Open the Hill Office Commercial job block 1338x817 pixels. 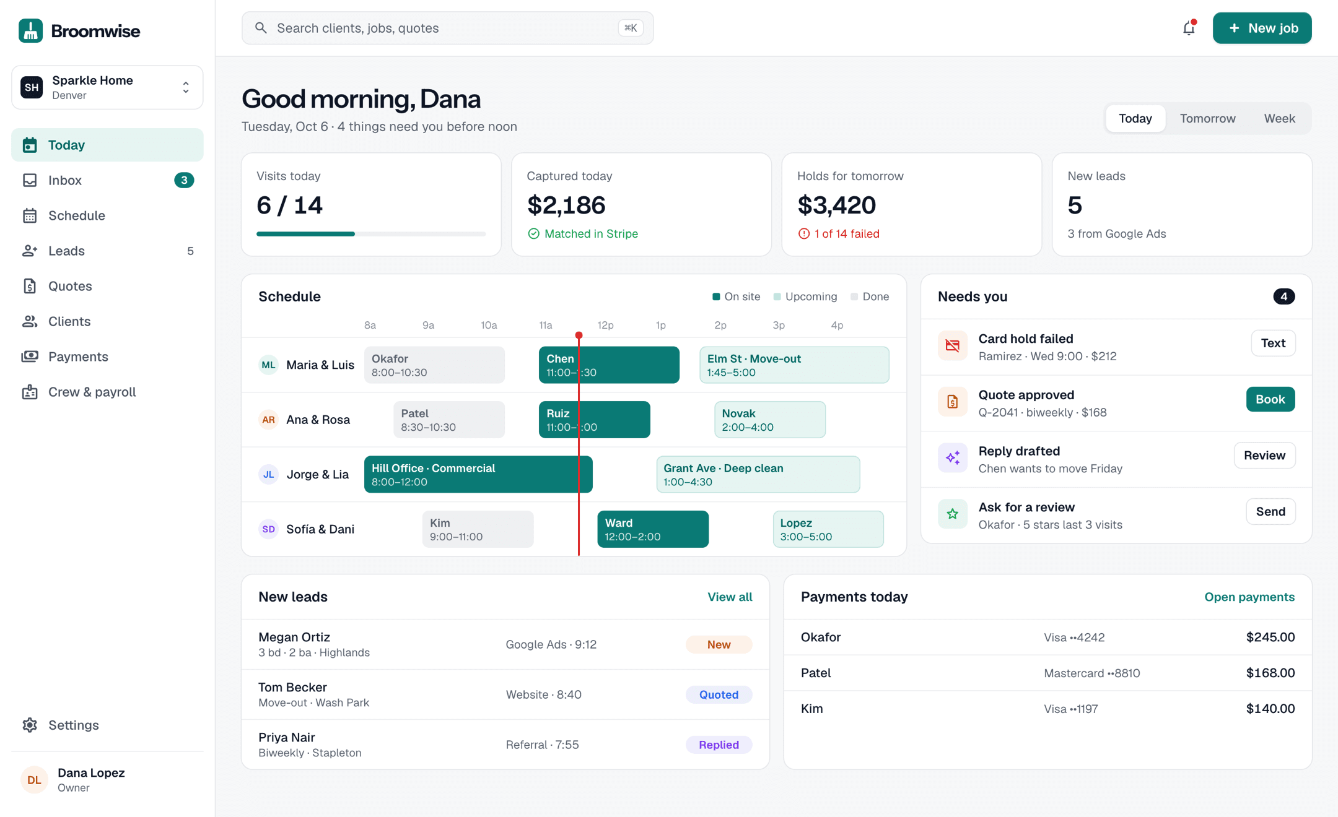[x=478, y=474]
